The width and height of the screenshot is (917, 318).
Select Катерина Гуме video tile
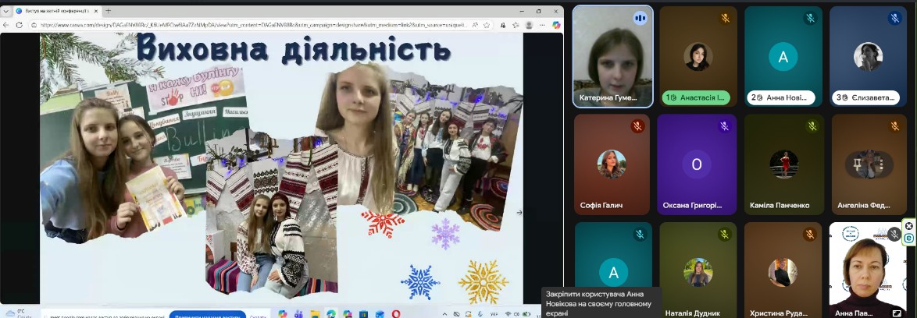(612, 56)
